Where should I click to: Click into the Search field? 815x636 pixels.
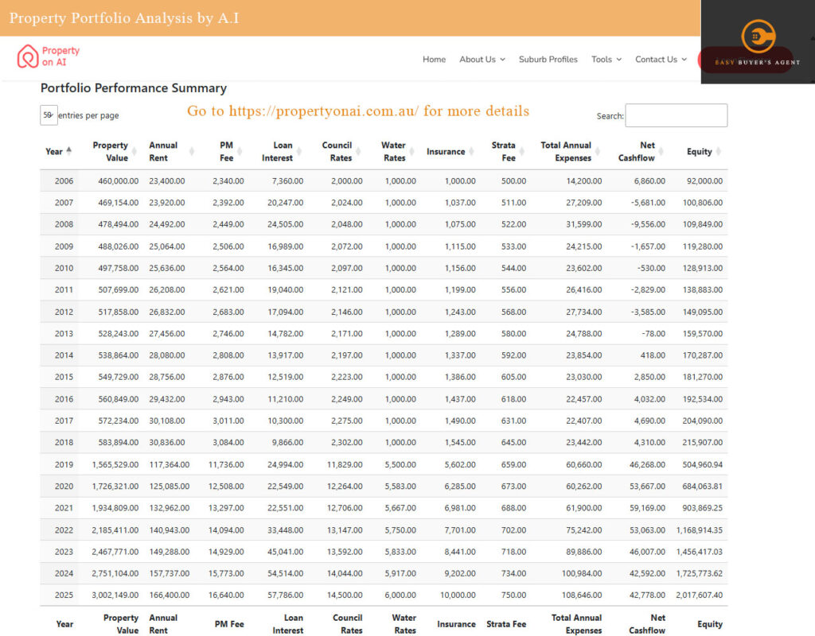[677, 115]
